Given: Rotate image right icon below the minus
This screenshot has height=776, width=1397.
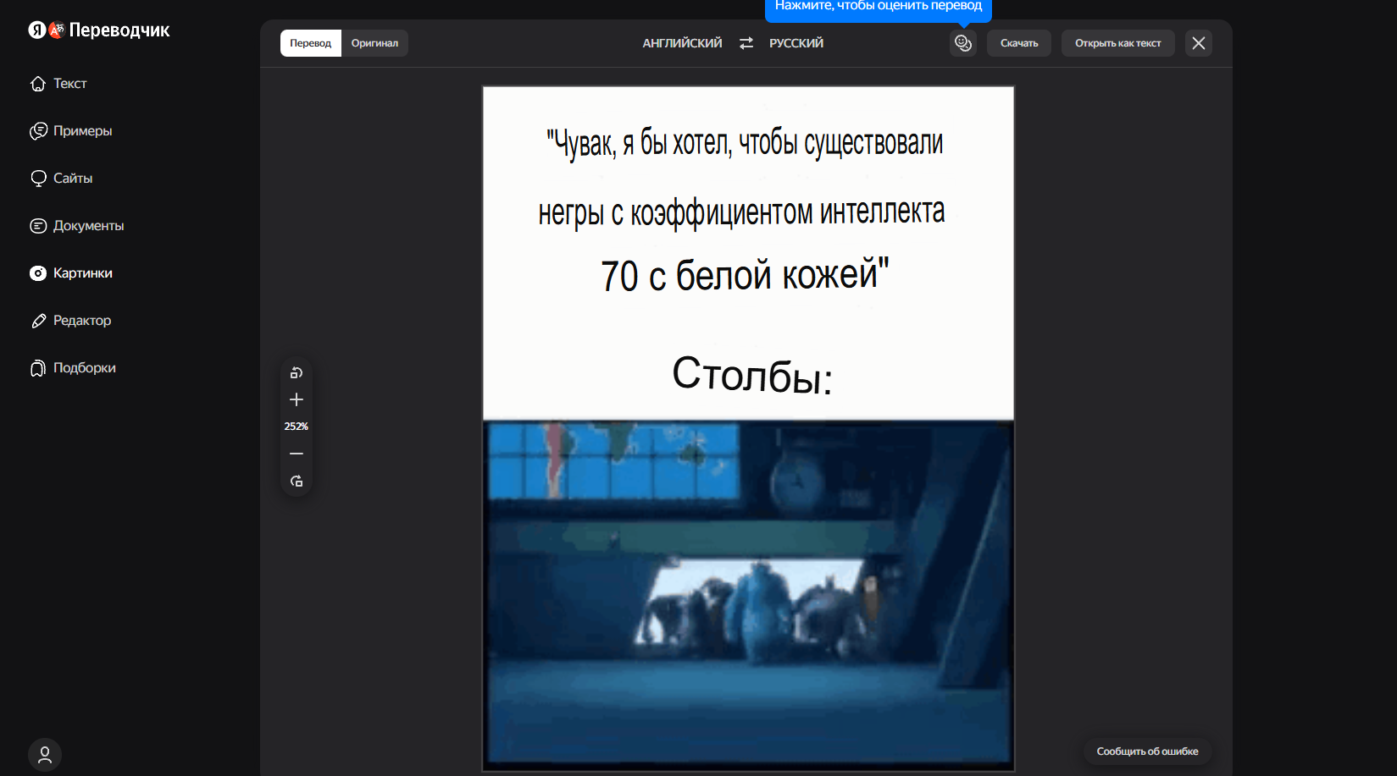Looking at the screenshot, I should 297,482.
